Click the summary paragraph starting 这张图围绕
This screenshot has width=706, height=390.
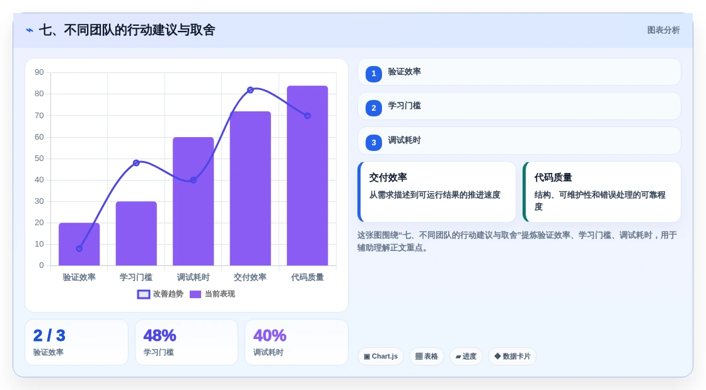517,242
